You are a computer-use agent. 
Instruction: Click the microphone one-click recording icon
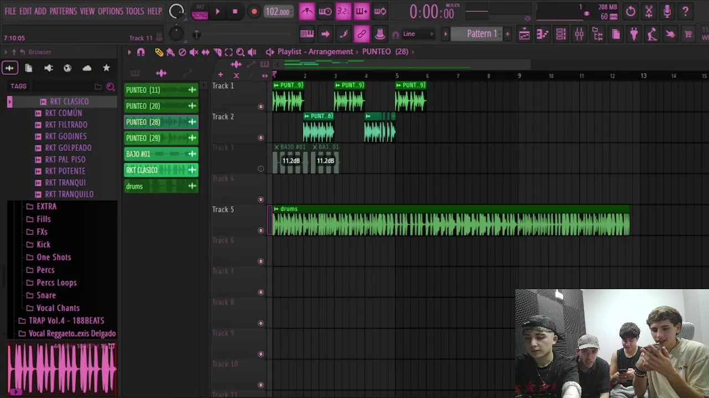pos(667,11)
